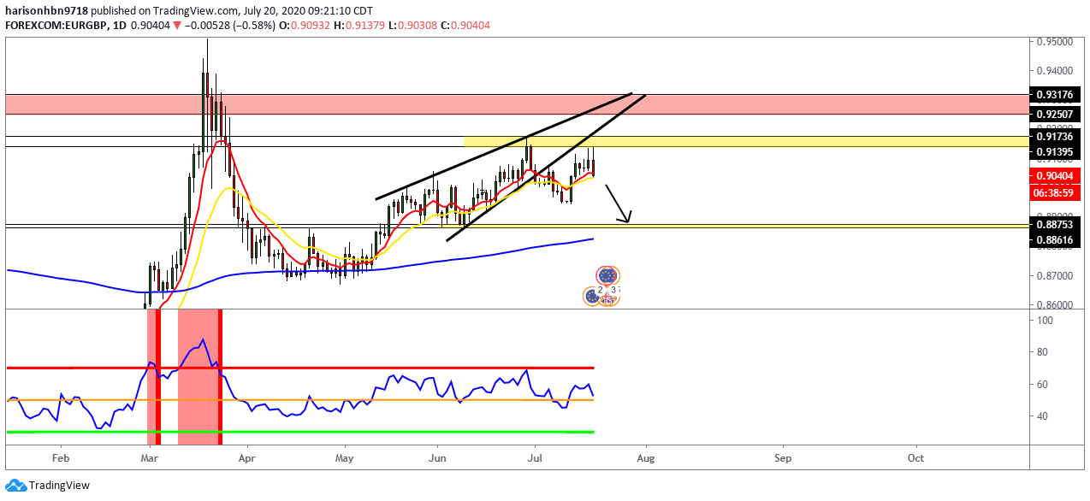This screenshot has height=501, width=1090.
Task: Click the 40 level on RSI scale
Action: click(1042, 416)
